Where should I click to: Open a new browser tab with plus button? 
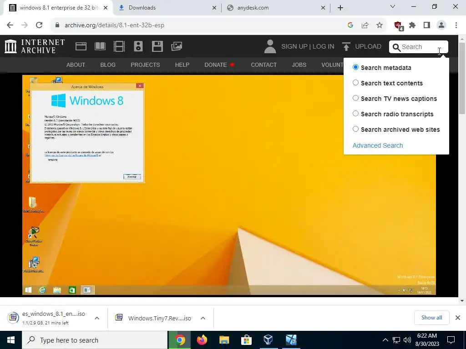point(340,8)
